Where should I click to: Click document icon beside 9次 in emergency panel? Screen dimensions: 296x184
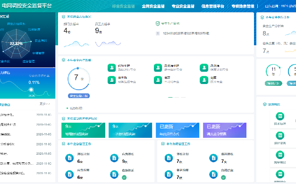[x=114, y=158]
